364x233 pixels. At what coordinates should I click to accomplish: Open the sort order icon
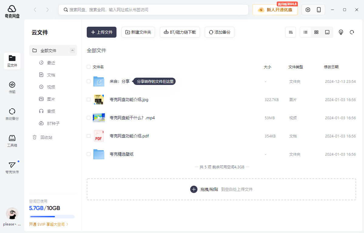click(291, 32)
